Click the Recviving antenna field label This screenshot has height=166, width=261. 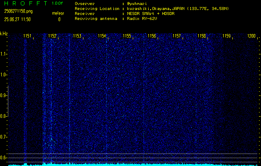(96, 19)
